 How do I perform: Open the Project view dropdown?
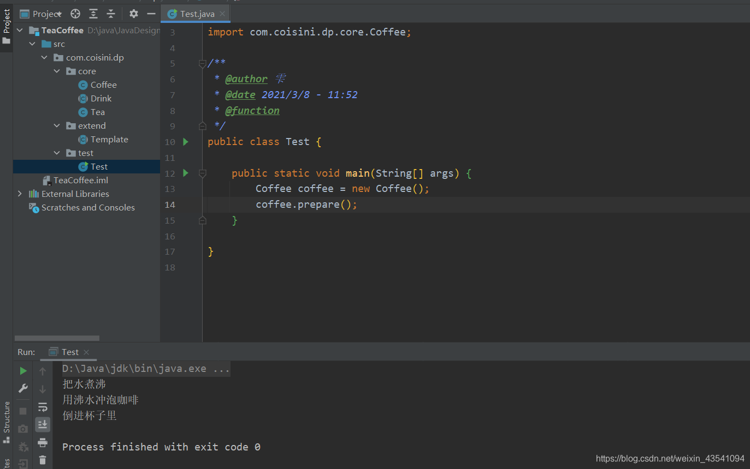coord(42,14)
